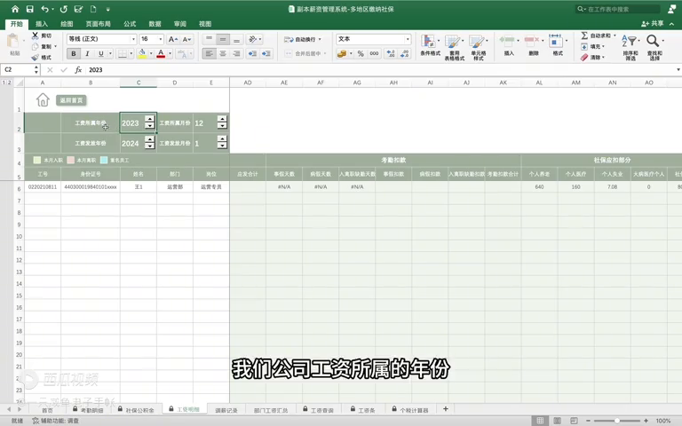Click the 共享 (Share) button
Screen dimensions: 682x426
[x=654, y=24]
